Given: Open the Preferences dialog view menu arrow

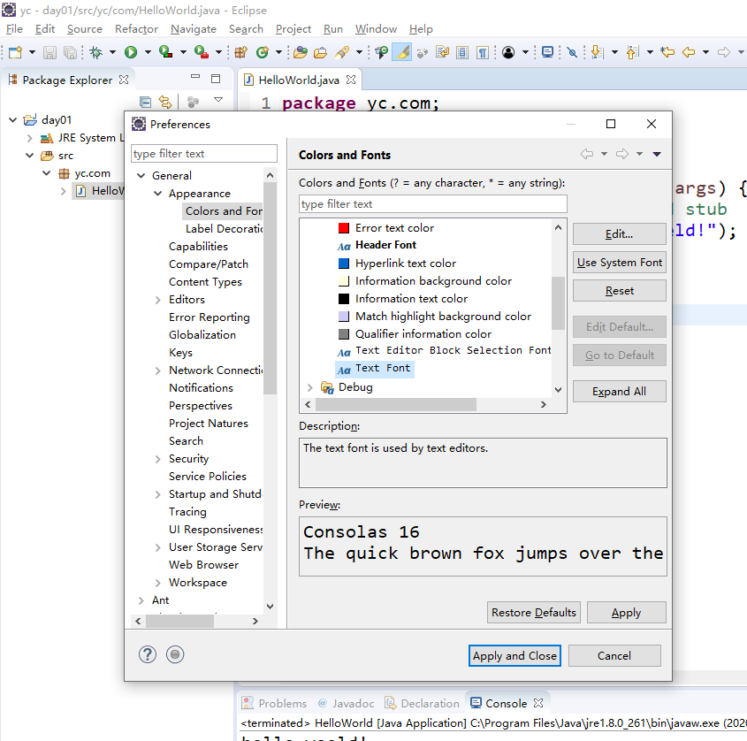Looking at the screenshot, I should [x=657, y=154].
